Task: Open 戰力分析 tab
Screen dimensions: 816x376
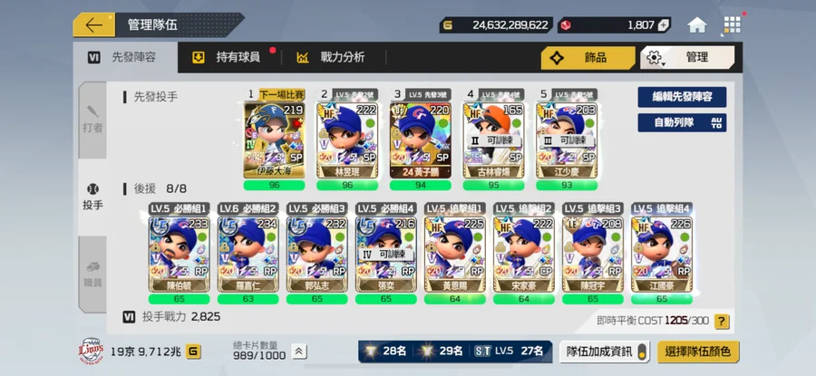Action: [332, 57]
